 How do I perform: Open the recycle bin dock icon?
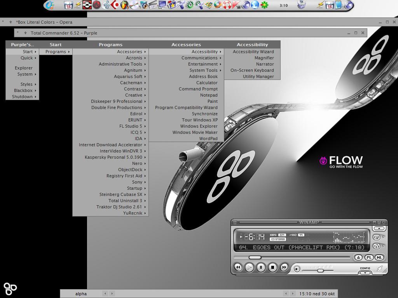click(x=301, y=5)
